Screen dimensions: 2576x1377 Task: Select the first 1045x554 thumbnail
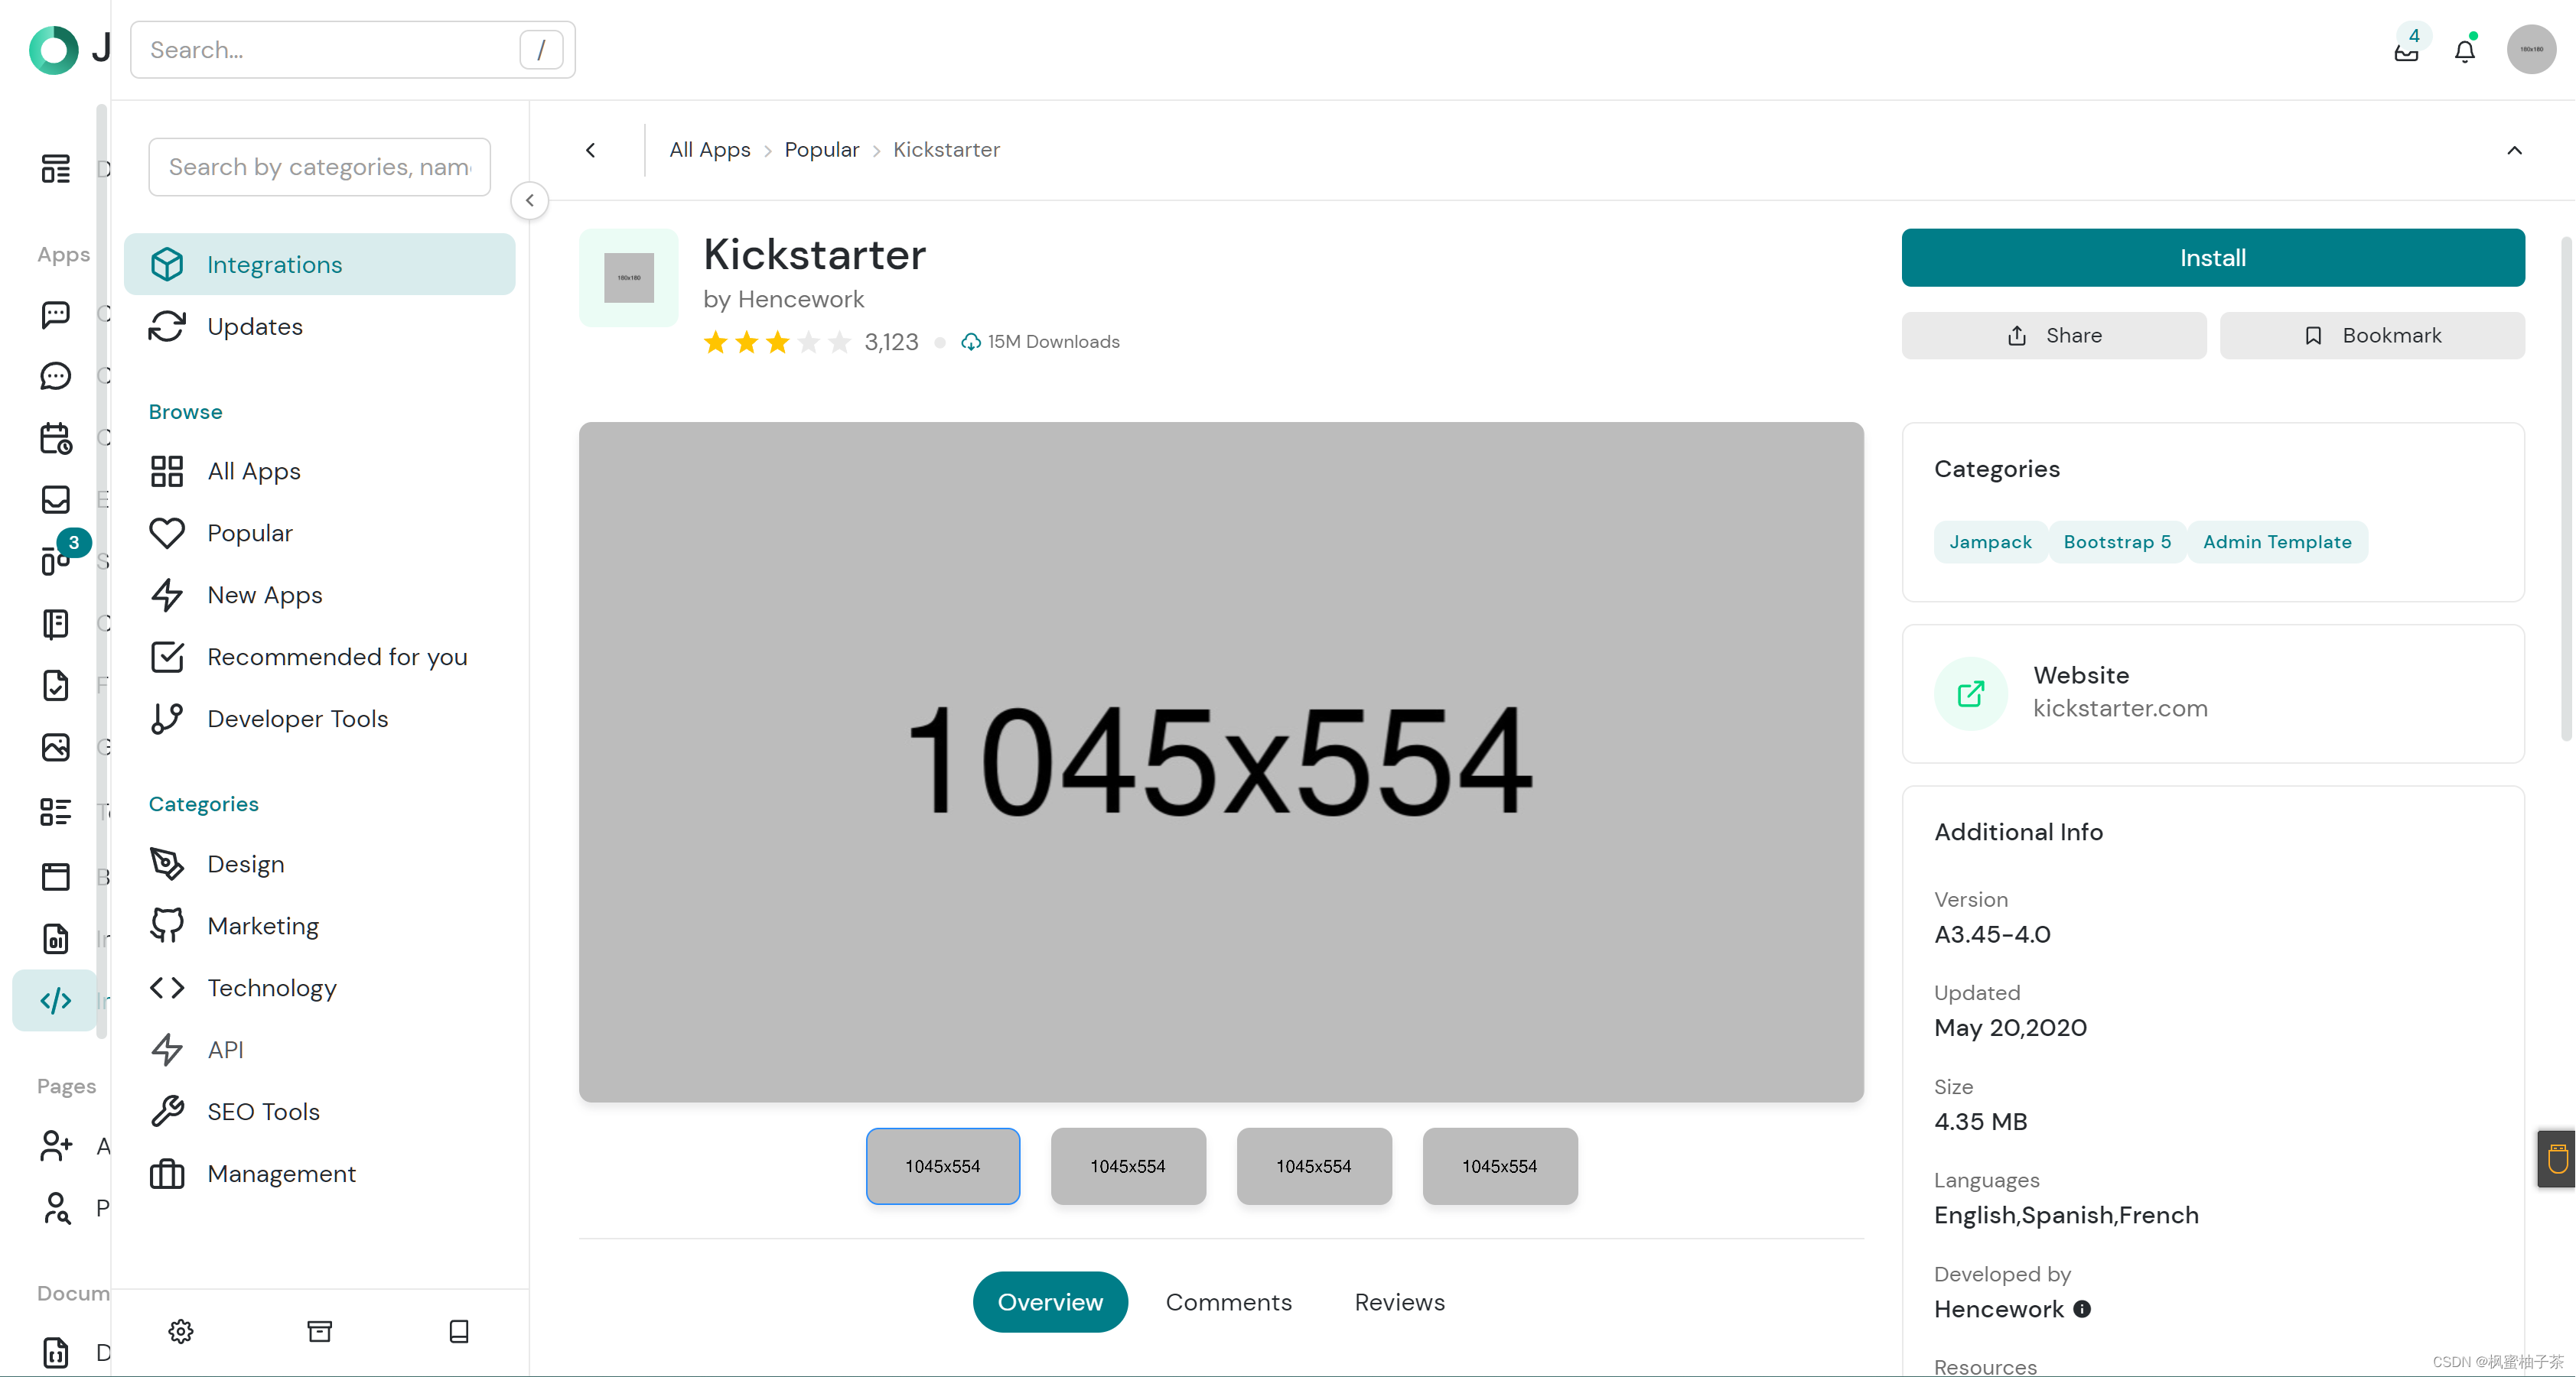click(x=943, y=1166)
